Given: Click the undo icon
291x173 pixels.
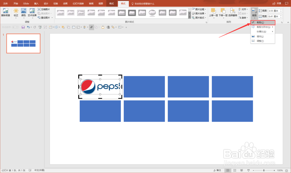Looking at the screenshot, I should [28, 27].
